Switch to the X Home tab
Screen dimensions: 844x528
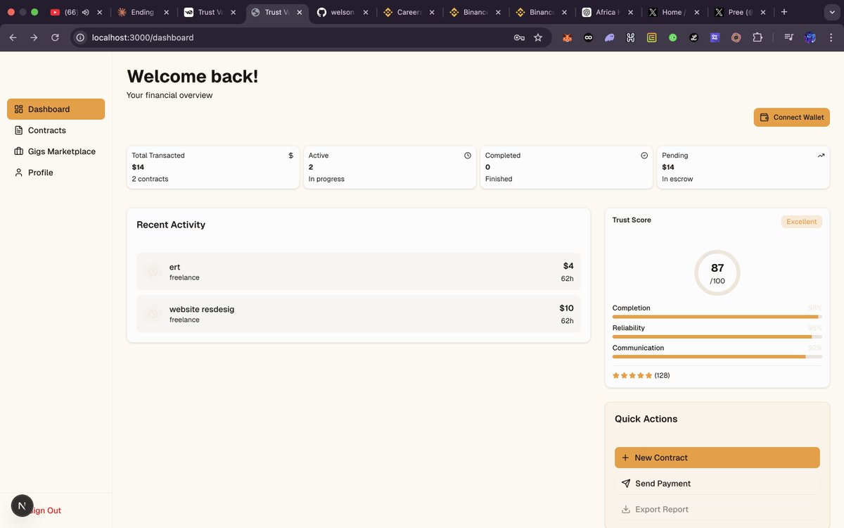click(x=672, y=12)
